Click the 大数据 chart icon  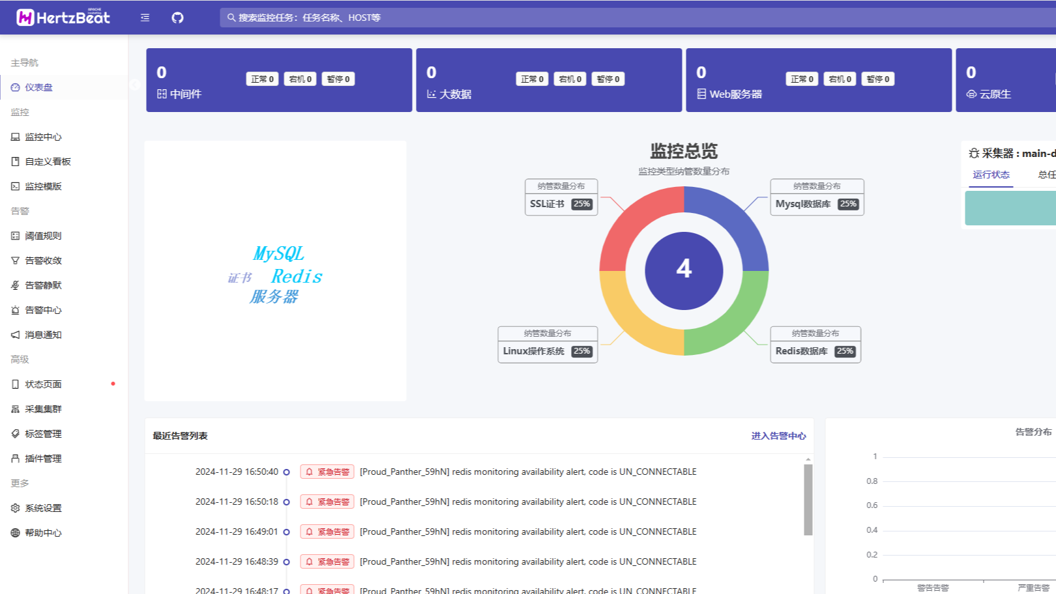(x=432, y=94)
